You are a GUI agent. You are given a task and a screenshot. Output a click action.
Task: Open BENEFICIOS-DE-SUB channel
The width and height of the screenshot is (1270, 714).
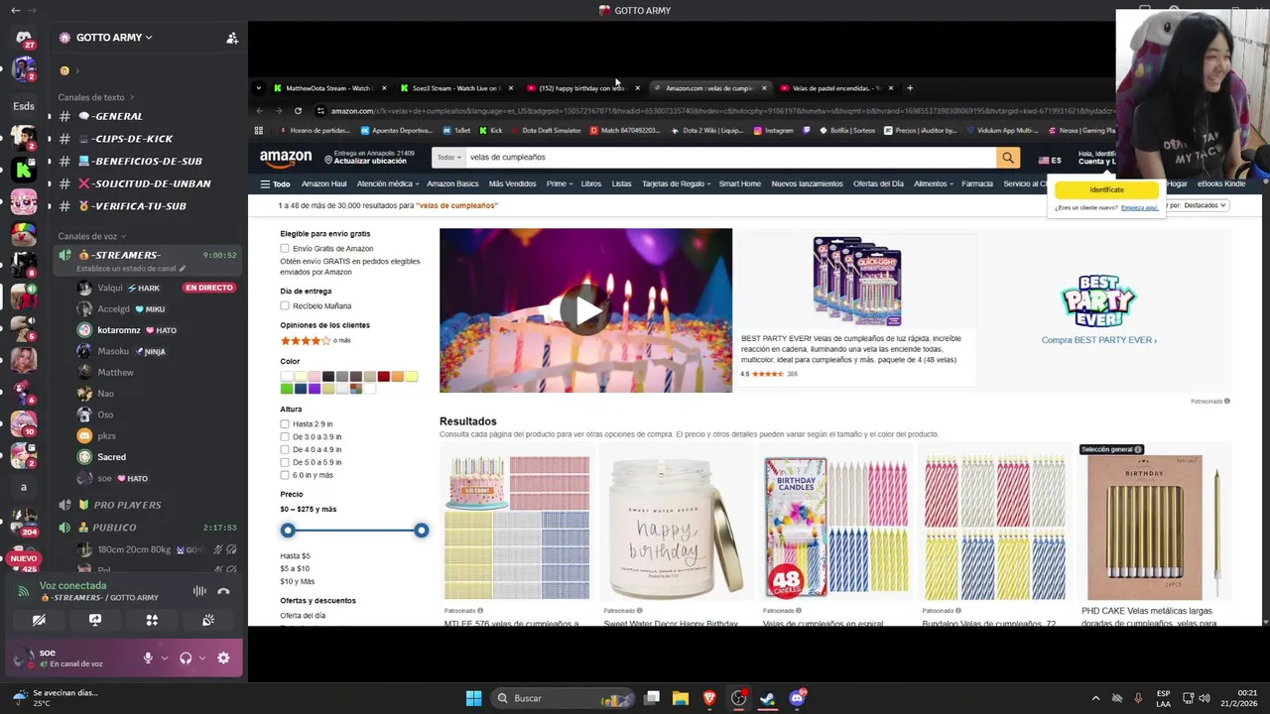coord(146,161)
